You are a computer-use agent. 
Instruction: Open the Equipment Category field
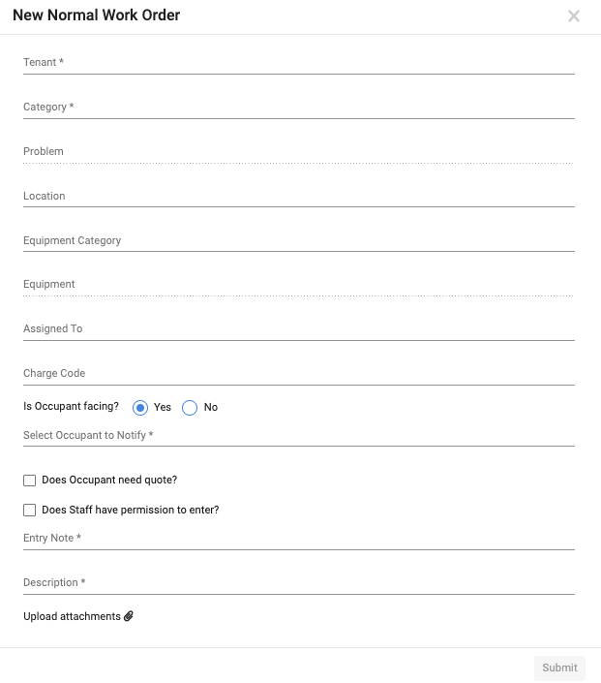(299, 240)
